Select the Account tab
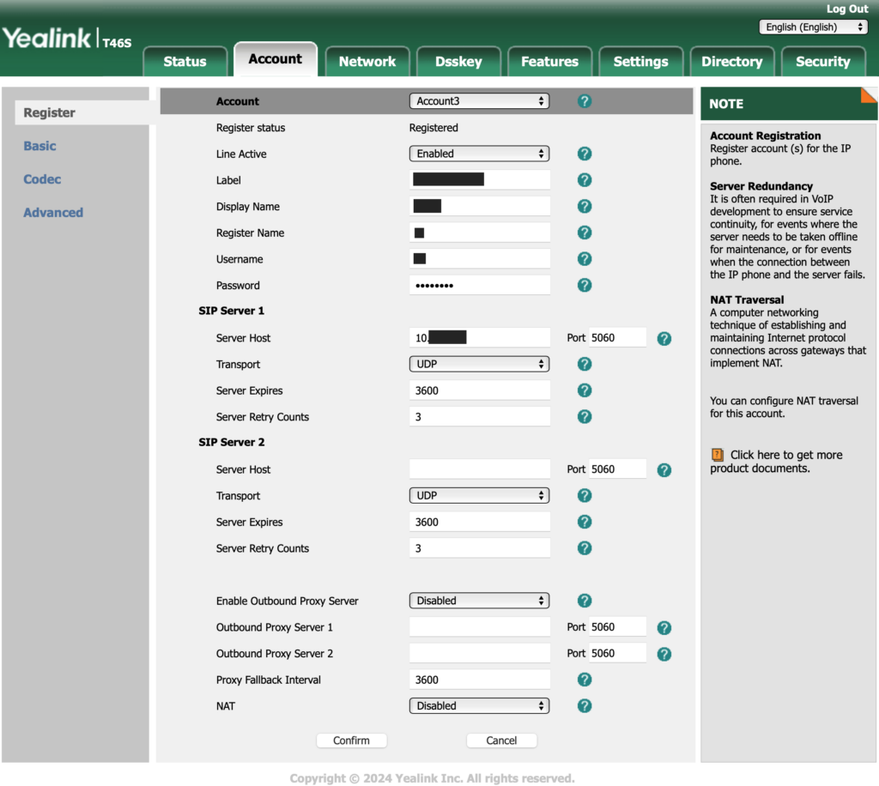879x786 pixels. pos(276,59)
